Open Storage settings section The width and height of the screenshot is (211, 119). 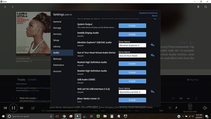point(62,28)
